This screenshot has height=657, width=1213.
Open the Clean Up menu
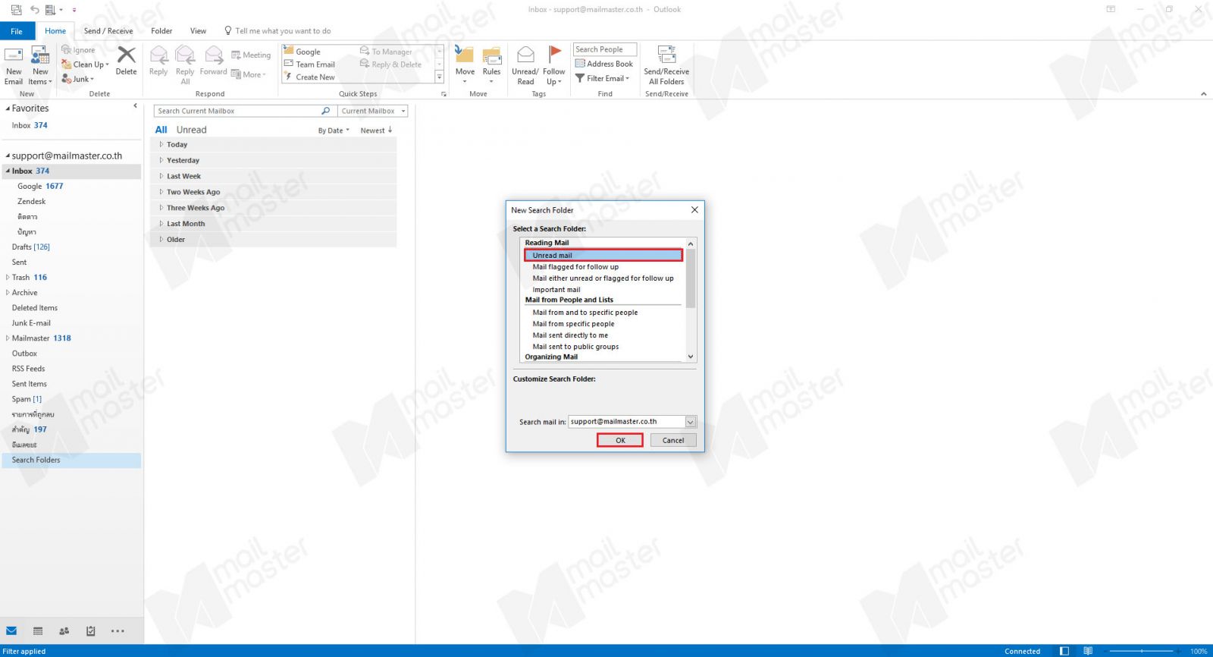[85, 64]
